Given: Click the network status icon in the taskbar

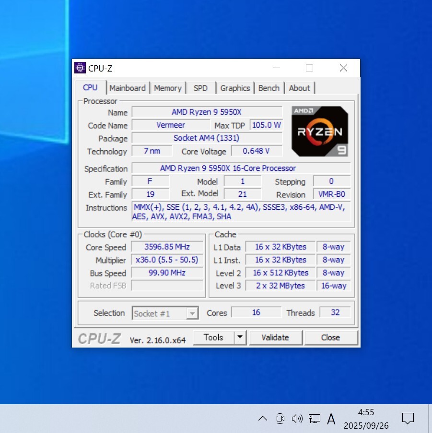Looking at the screenshot, I should point(315,419).
